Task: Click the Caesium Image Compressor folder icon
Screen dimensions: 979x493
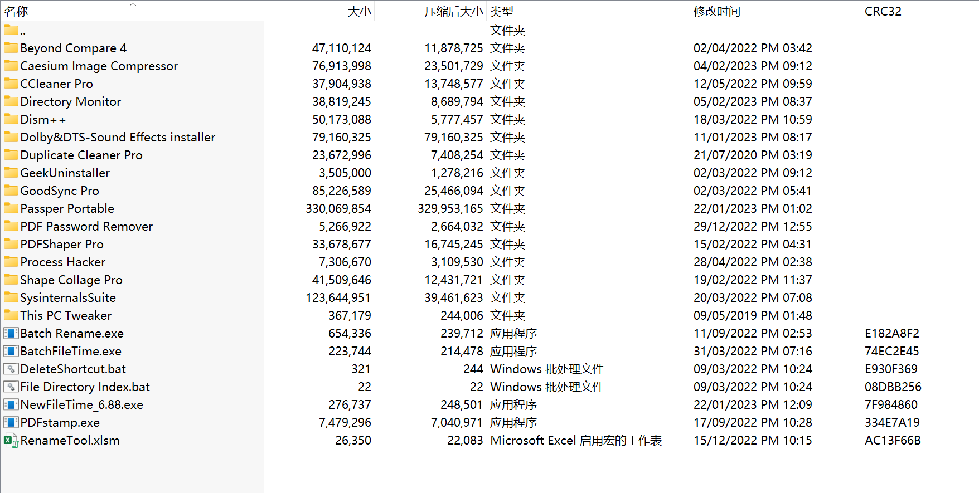Action: click(x=11, y=65)
